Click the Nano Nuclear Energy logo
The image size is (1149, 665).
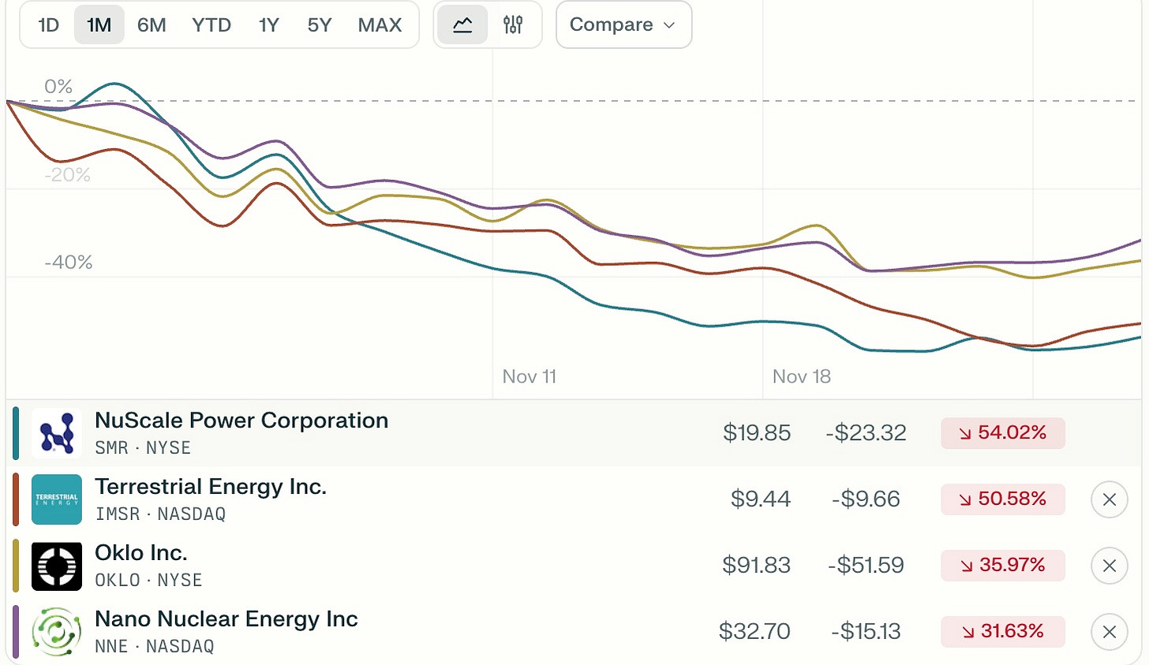(57, 632)
